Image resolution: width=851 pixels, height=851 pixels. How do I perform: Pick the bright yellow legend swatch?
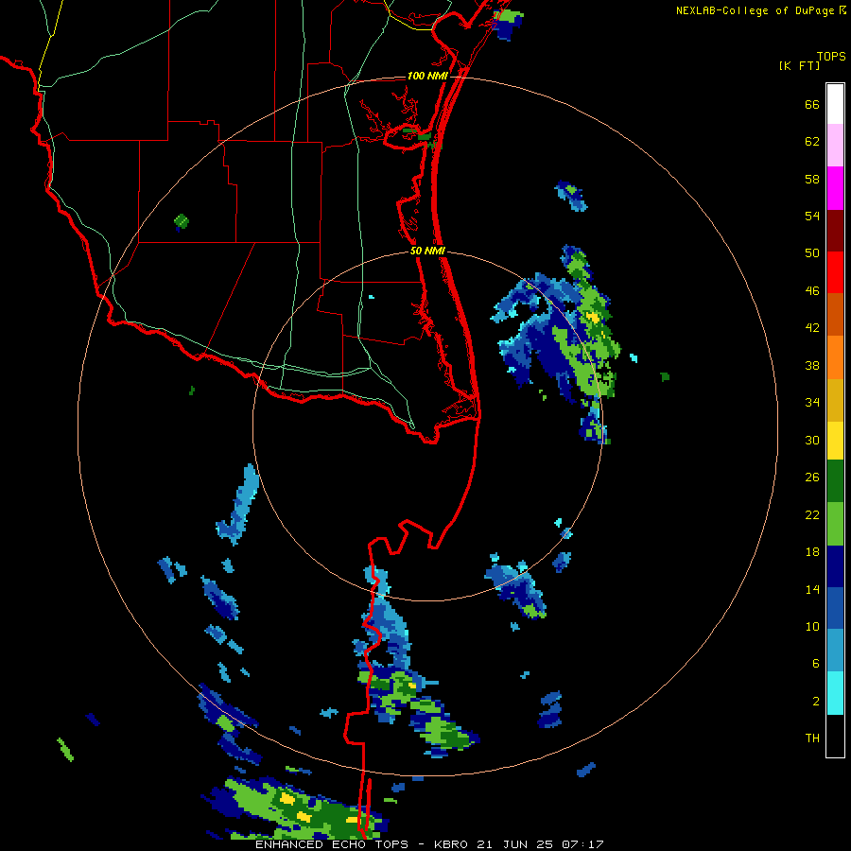[835, 441]
